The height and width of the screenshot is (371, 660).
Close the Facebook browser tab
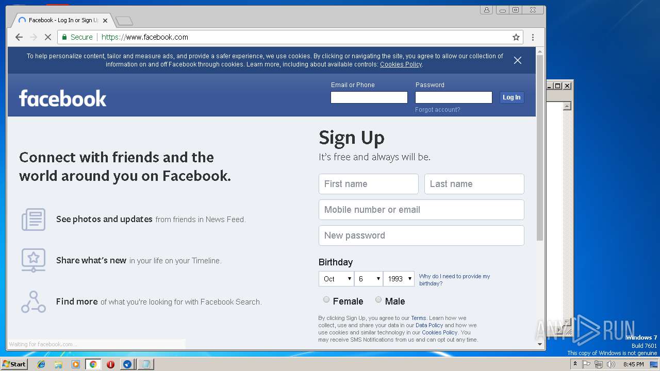pos(105,21)
